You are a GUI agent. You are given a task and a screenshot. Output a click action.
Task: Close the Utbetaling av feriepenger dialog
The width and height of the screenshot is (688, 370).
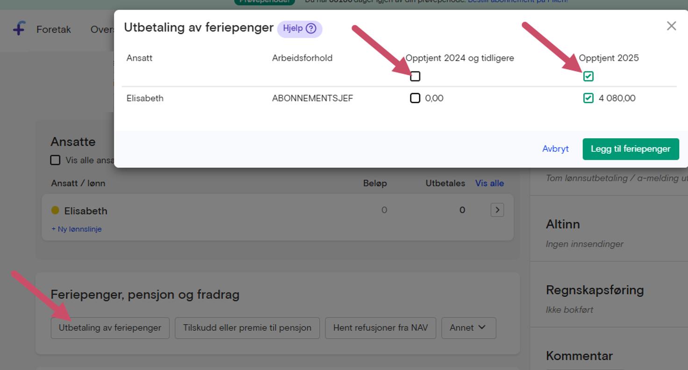671,26
